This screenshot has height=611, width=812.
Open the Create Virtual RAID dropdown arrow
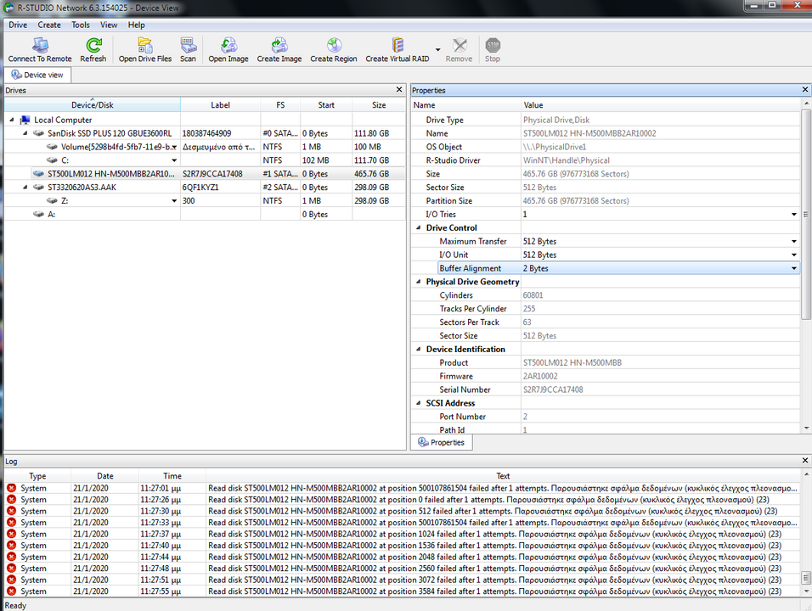[437, 50]
